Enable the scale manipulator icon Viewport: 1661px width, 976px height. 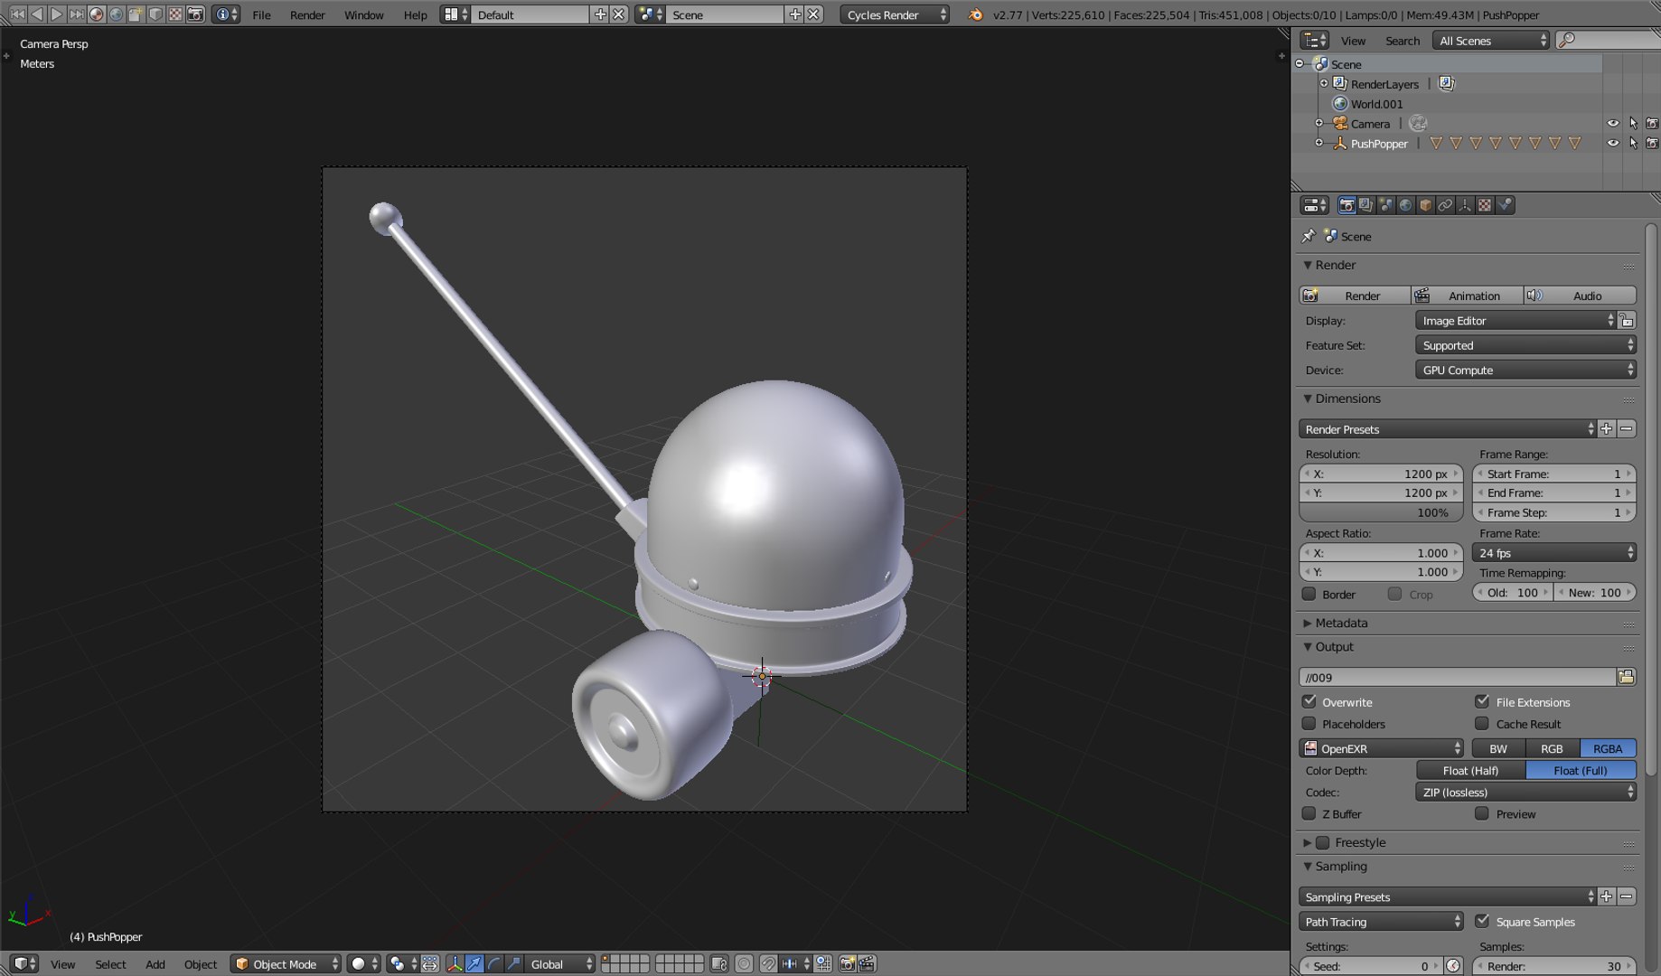pyautogui.click(x=513, y=964)
